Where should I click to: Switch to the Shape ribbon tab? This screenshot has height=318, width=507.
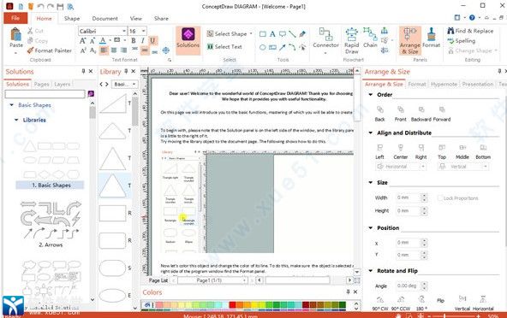point(72,19)
